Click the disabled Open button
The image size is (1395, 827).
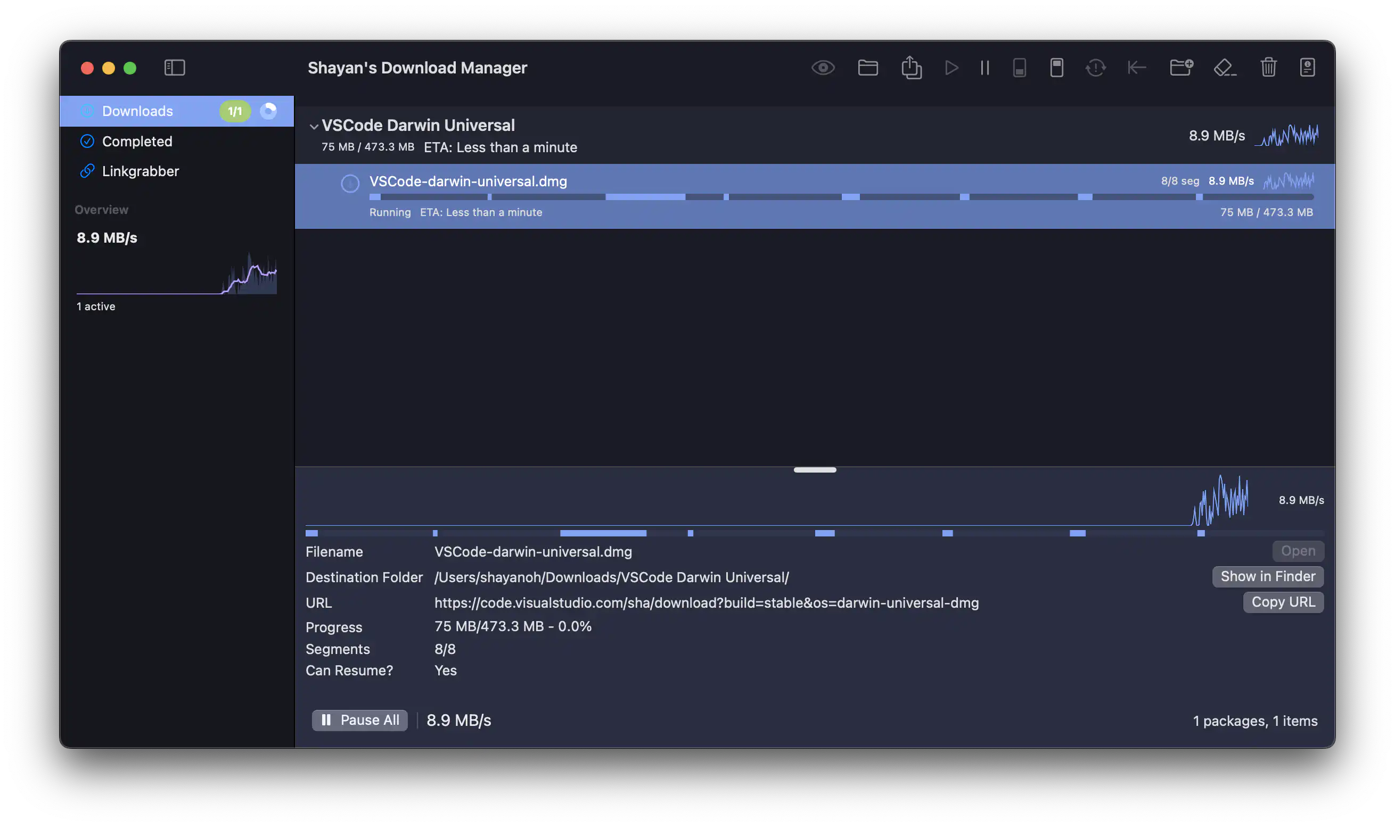(x=1298, y=551)
